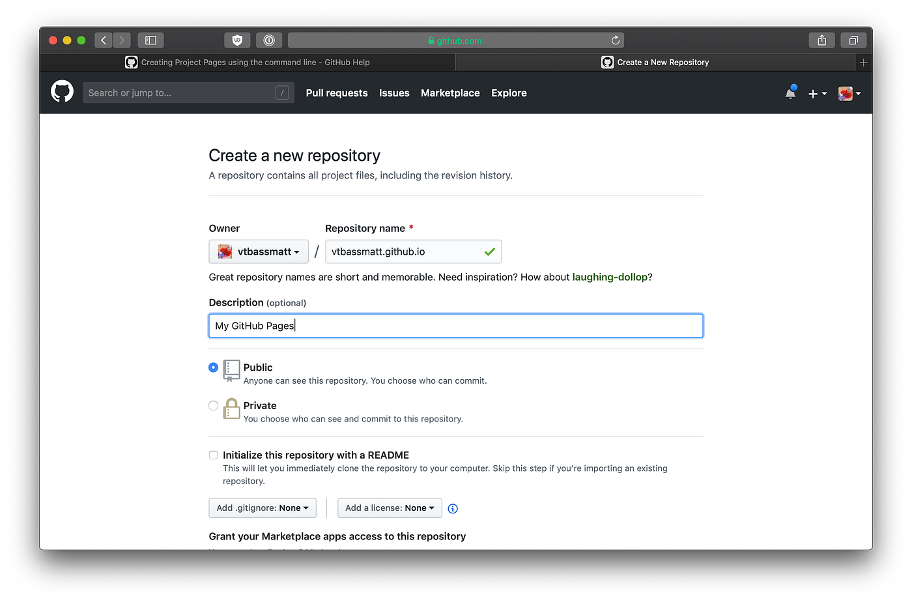Screen dimensions: 912x602
Task: Click the Description text field
Action: point(456,326)
